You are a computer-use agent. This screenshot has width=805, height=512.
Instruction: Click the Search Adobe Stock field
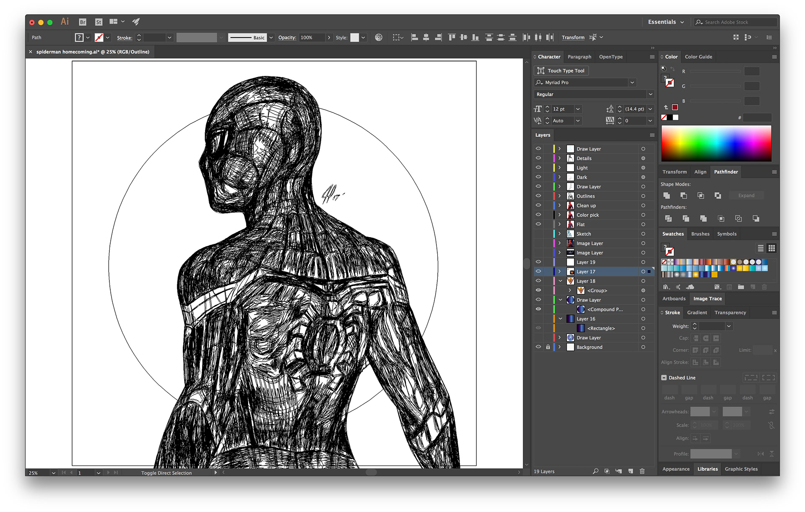click(736, 22)
